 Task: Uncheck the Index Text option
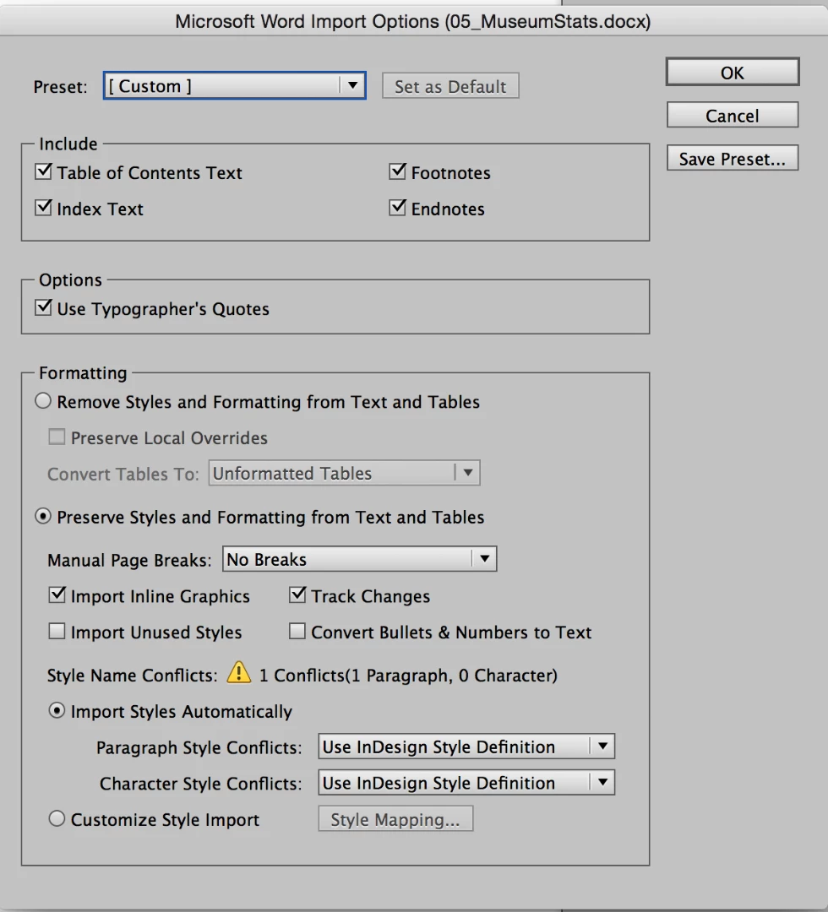pos(43,209)
